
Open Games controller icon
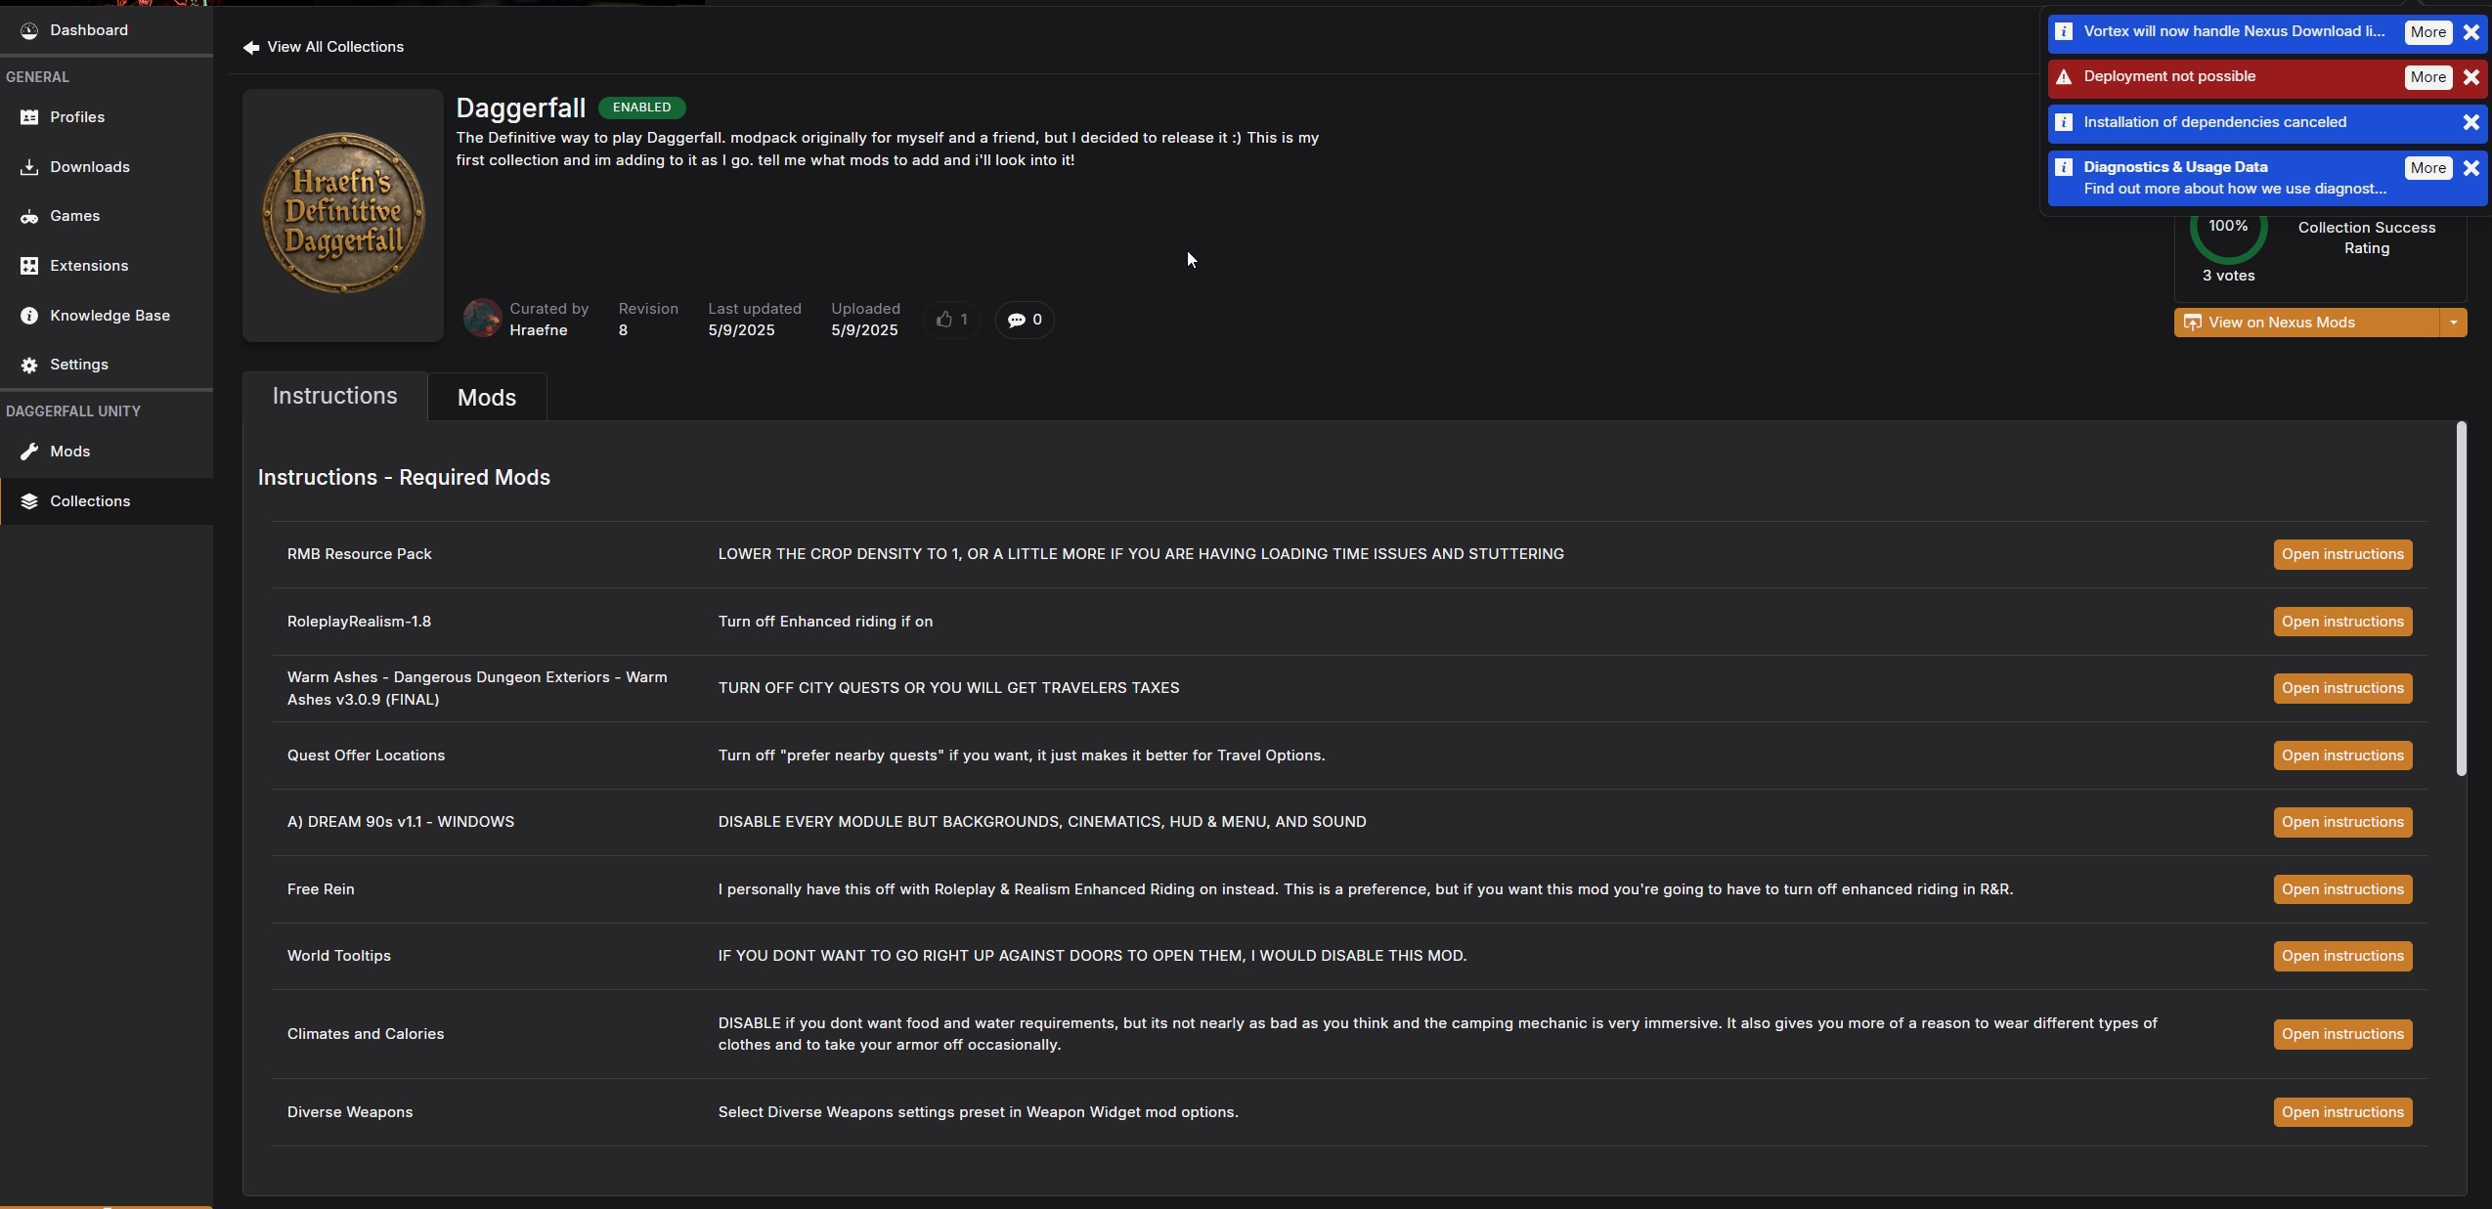[29, 216]
